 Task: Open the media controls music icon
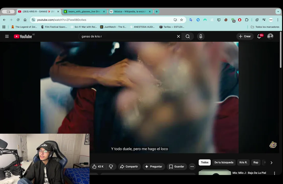click(x=264, y=20)
